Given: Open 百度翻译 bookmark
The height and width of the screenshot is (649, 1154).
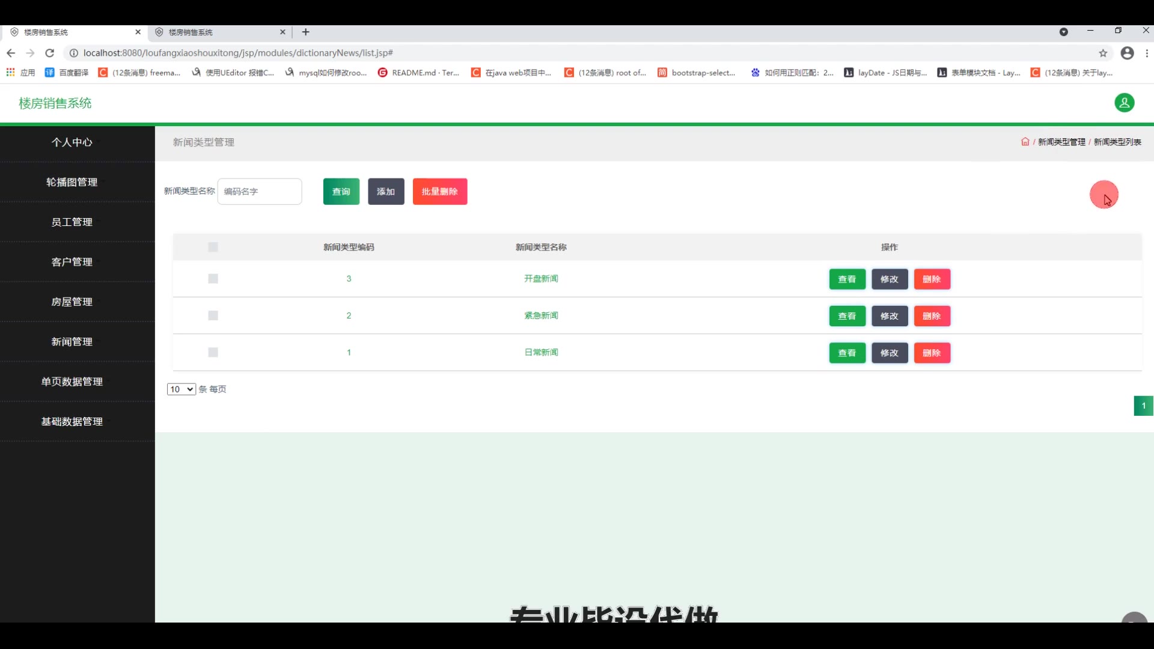Looking at the screenshot, I should pos(67,72).
